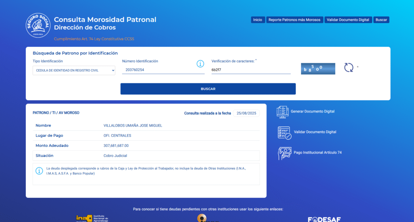414x222 pixels.
Task: Open the INA institution logo link
Action: click(x=90, y=218)
